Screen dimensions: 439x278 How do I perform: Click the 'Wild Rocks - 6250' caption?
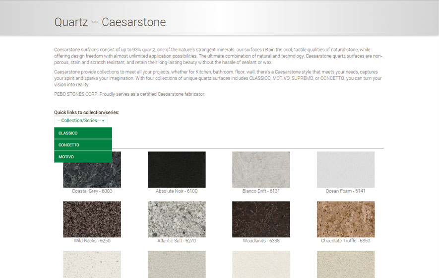(92, 240)
